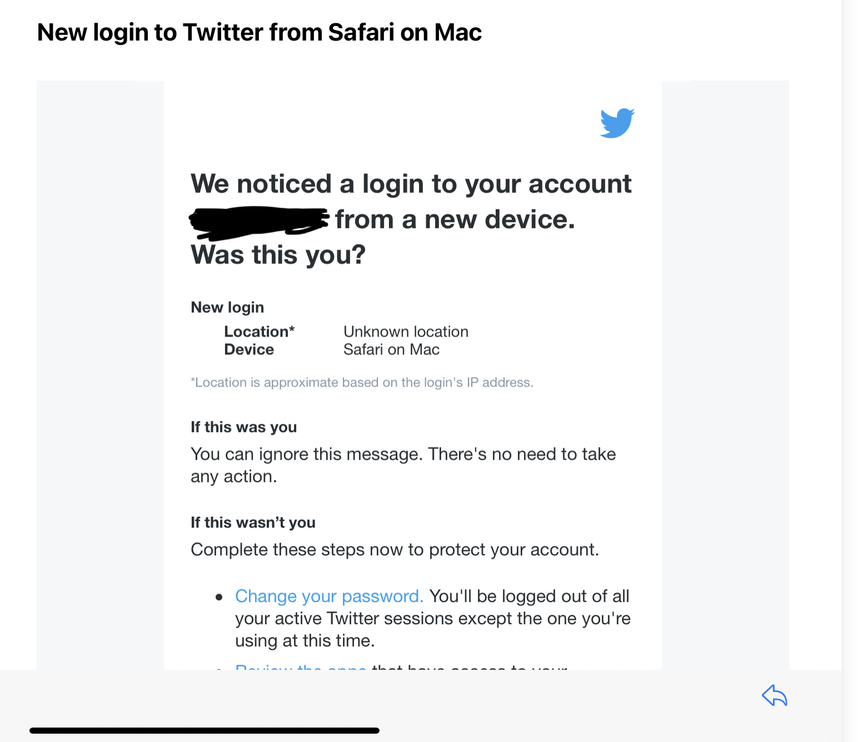Click the "Was this you?" text
868x742 pixels.
pyautogui.click(x=278, y=255)
